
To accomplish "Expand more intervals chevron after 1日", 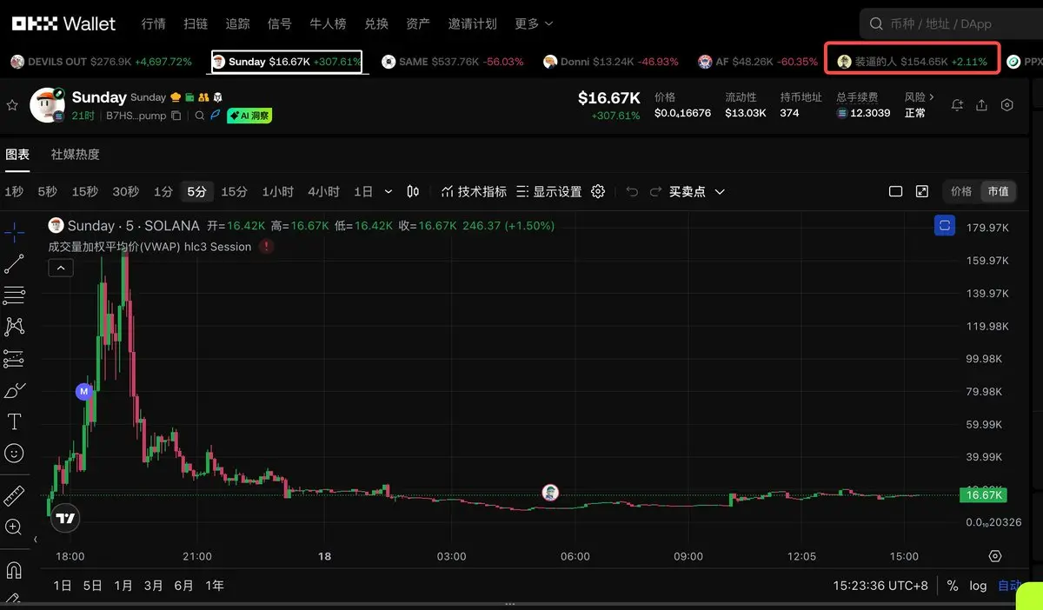I will 388,191.
